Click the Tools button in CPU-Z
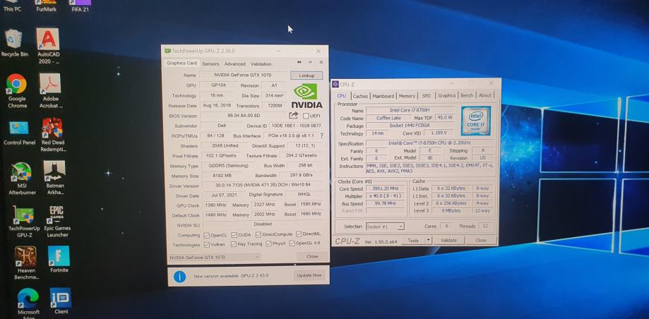The image size is (649, 319). 413,241
